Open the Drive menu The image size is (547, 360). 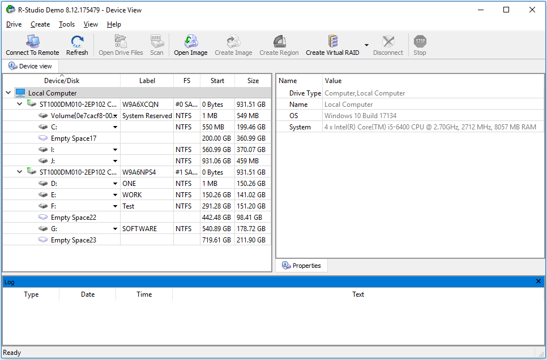pos(14,24)
